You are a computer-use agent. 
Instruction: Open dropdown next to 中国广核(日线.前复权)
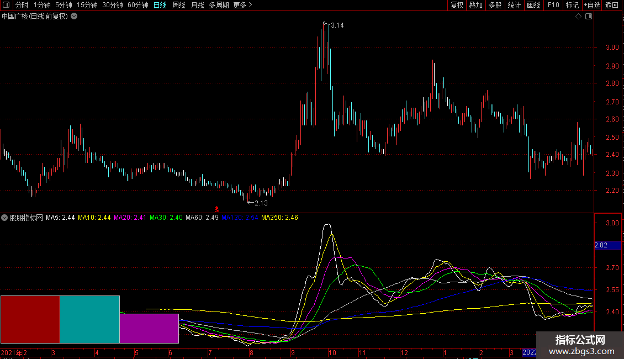74,17
